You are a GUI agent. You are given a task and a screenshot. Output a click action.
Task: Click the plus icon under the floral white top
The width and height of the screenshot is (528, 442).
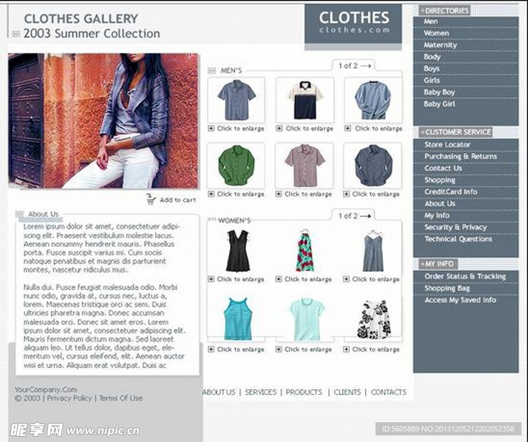pyautogui.click(x=346, y=350)
